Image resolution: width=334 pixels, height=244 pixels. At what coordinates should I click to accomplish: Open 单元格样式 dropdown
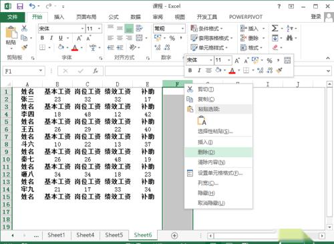(x=209, y=47)
